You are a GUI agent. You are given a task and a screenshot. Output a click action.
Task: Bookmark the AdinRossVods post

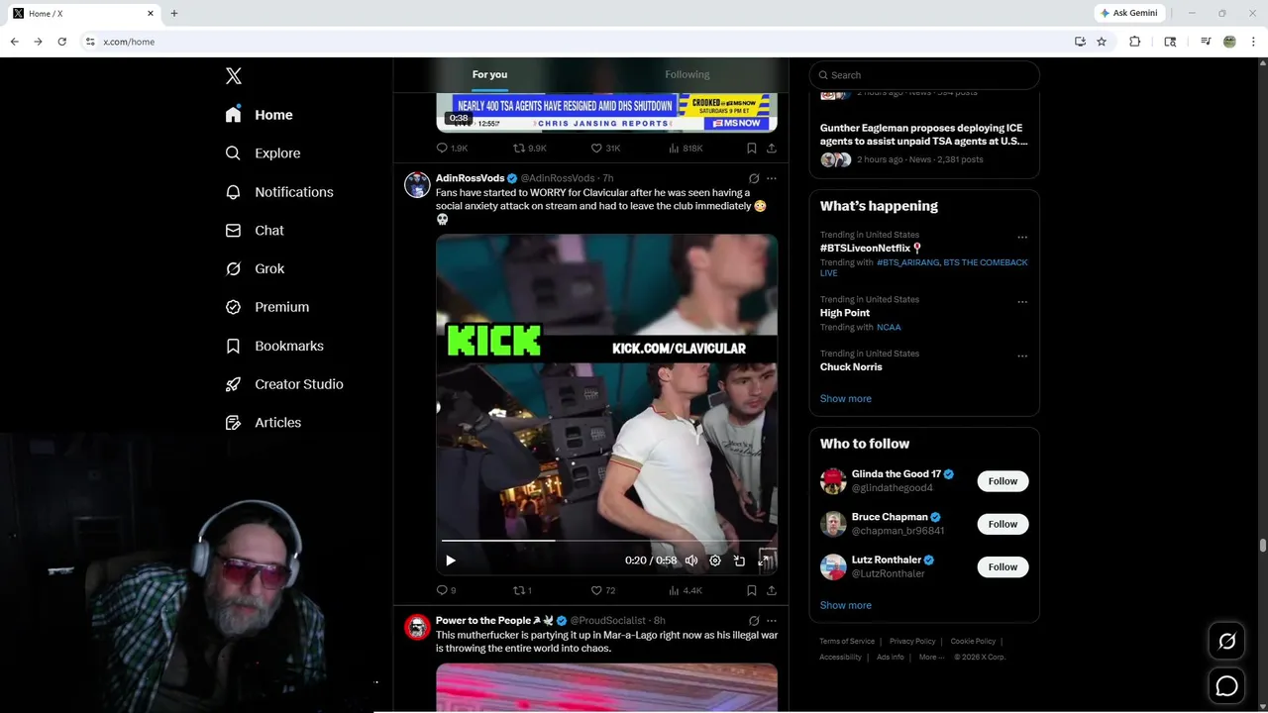point(752,590)
